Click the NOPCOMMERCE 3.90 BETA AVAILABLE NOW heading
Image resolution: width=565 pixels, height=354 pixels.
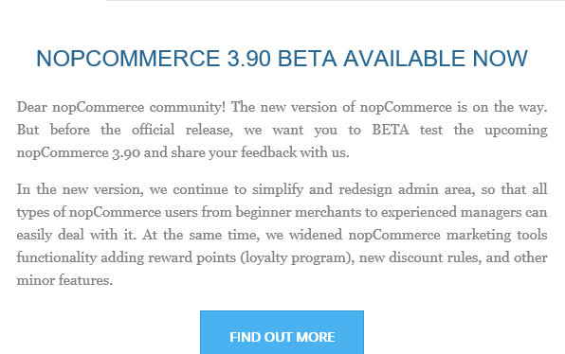point(282,59)
